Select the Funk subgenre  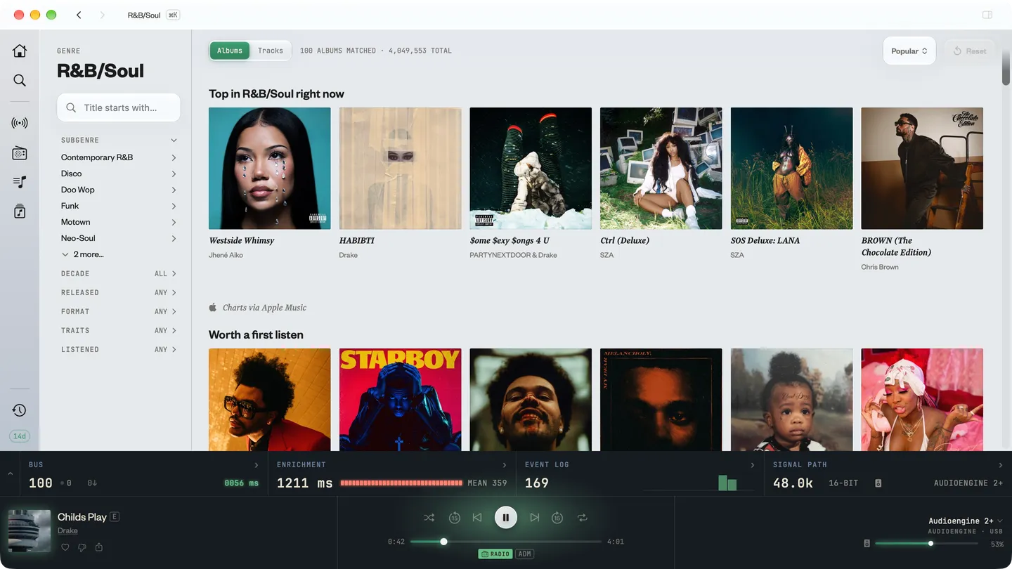(x=119, y=206)
